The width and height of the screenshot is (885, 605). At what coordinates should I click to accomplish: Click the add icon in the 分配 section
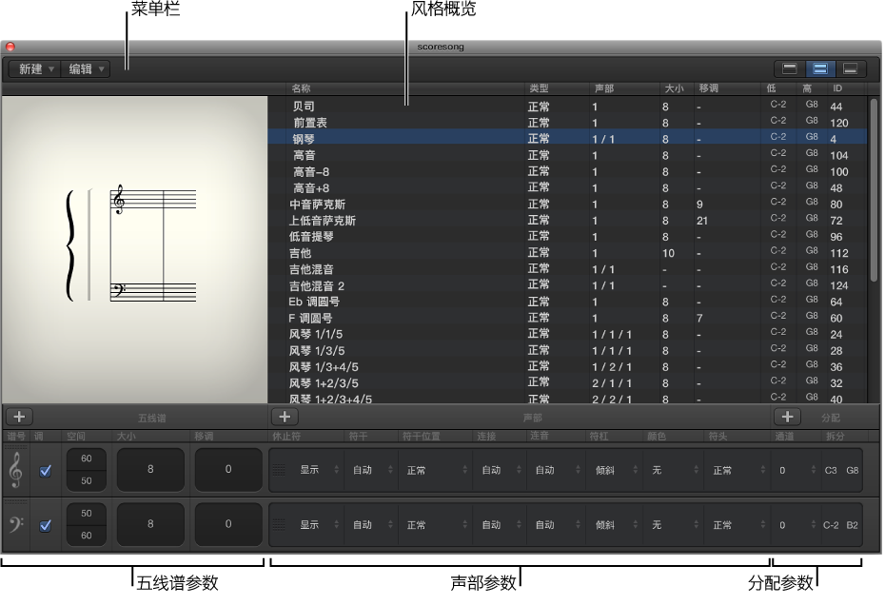pos(788,416)
